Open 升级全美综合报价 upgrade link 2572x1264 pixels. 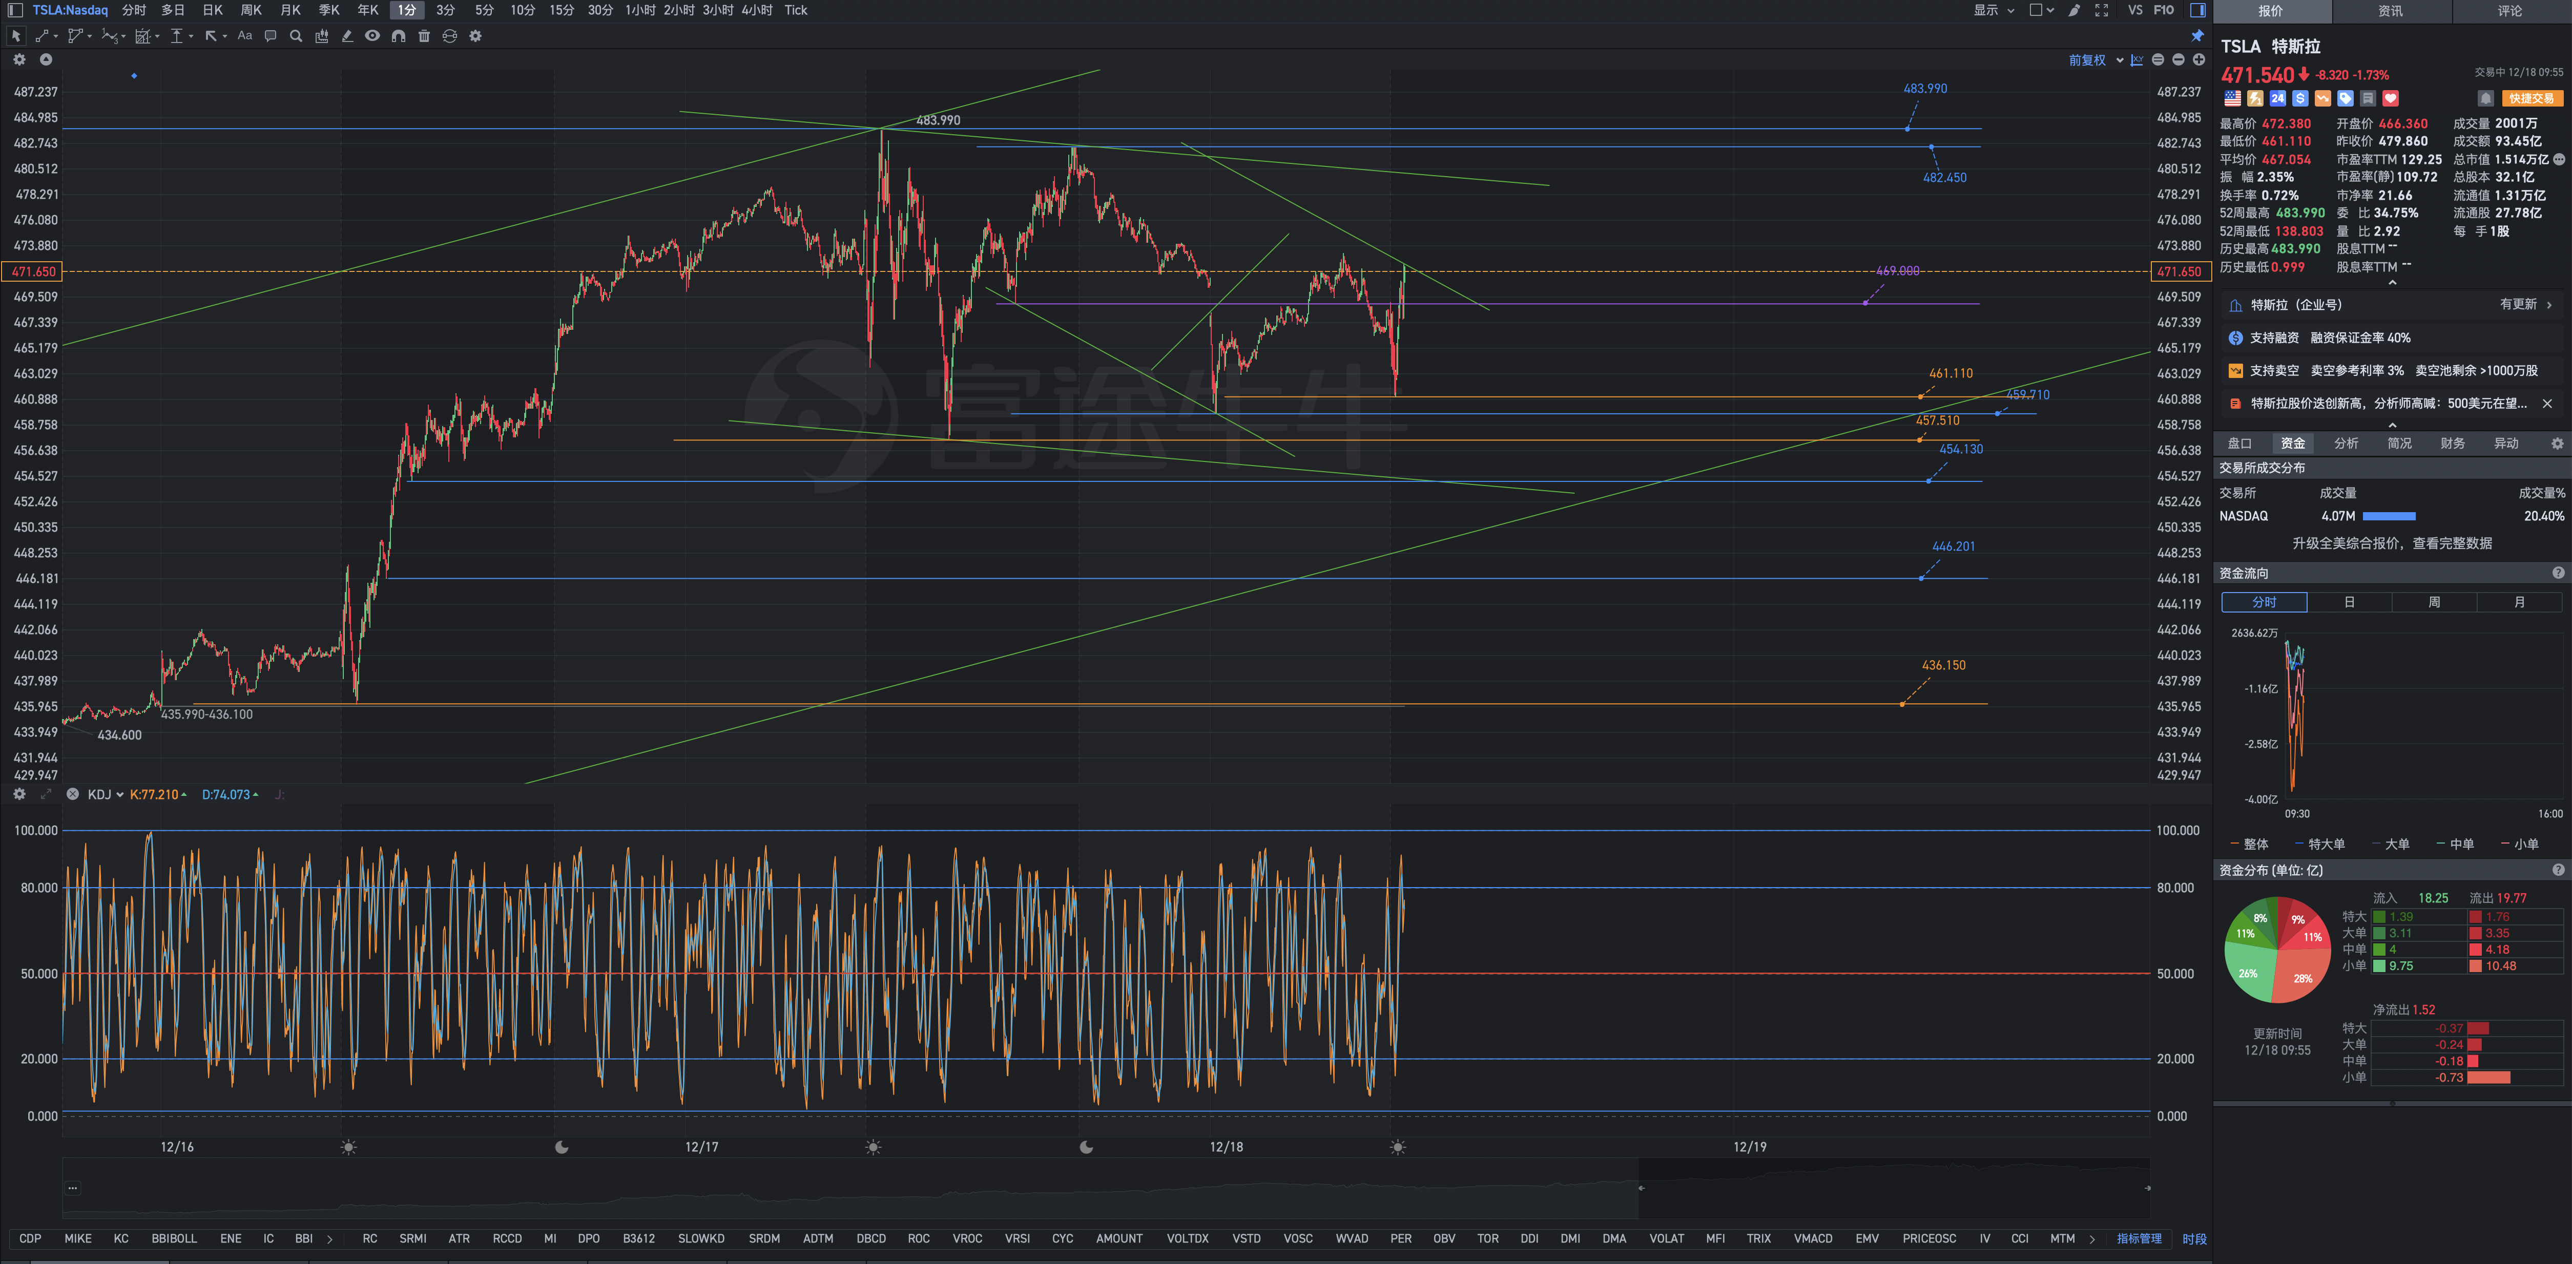(x=2391, y=543)
